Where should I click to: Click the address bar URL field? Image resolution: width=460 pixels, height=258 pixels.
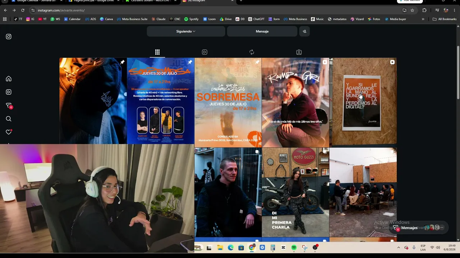click(x=216, y=10)
